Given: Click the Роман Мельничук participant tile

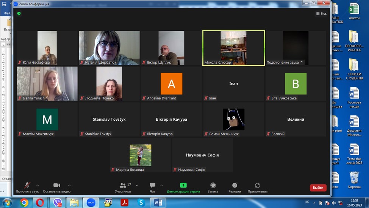Looking at the screenshot, I should (x=233, y=120).
